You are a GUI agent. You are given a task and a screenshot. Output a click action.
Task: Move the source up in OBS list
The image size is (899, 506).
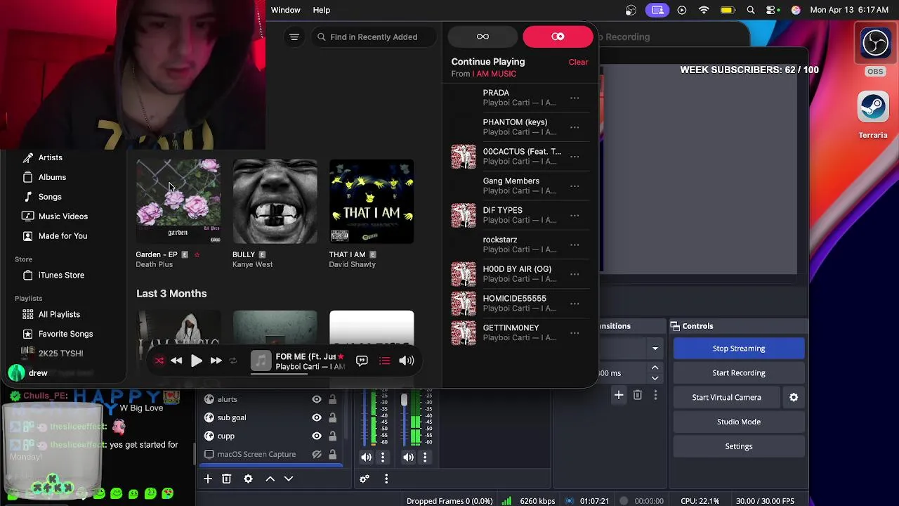coord(270,479)
